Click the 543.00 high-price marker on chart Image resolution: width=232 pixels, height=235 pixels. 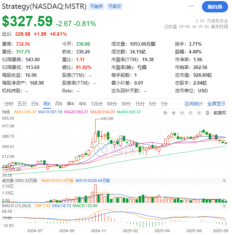[107, 119]
